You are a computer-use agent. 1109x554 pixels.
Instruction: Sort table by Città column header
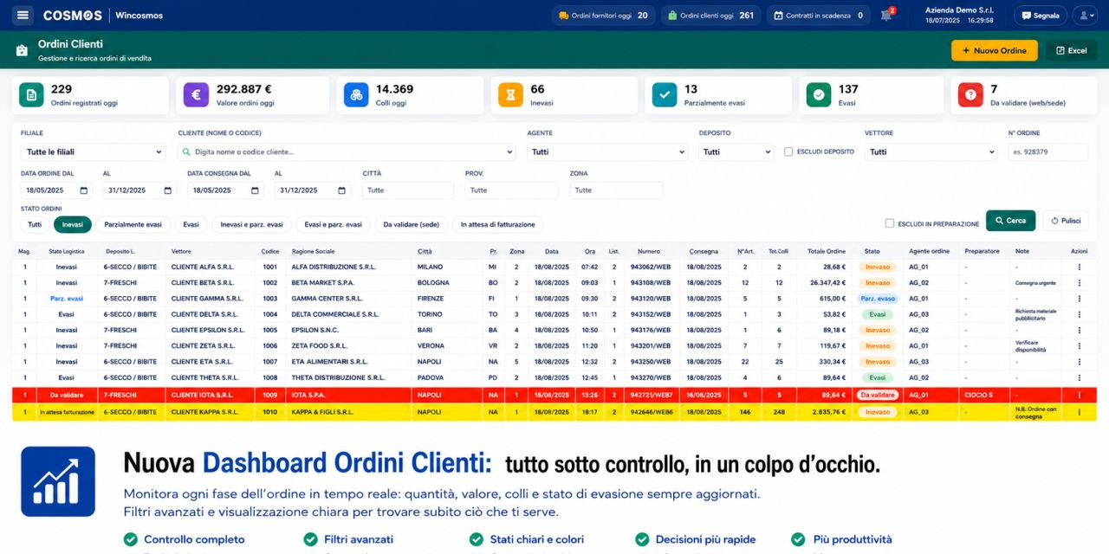pyautogui.click(x=425, y=251)
